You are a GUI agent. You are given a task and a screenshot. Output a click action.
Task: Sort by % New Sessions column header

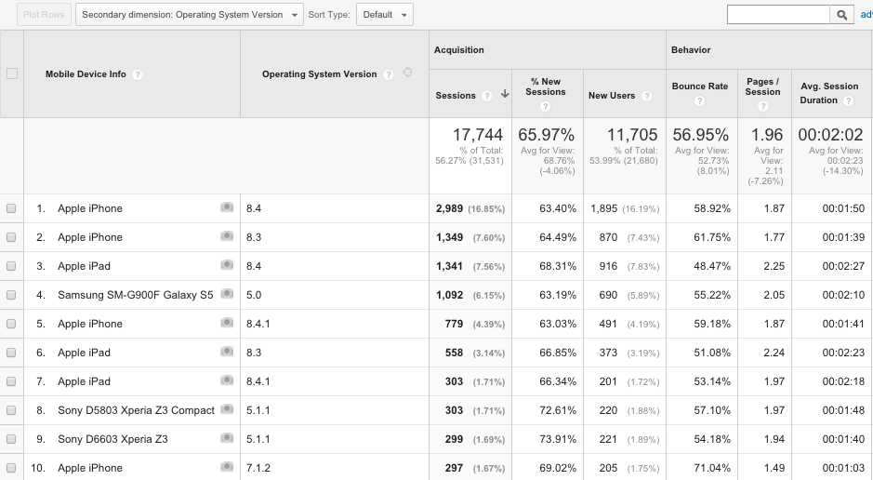pos(546,87)
